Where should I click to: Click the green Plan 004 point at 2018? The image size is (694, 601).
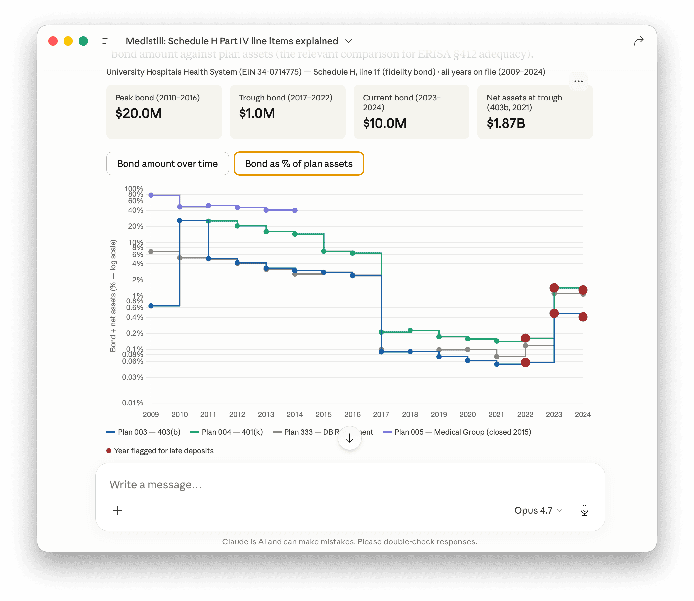click(x=410, y=330)
